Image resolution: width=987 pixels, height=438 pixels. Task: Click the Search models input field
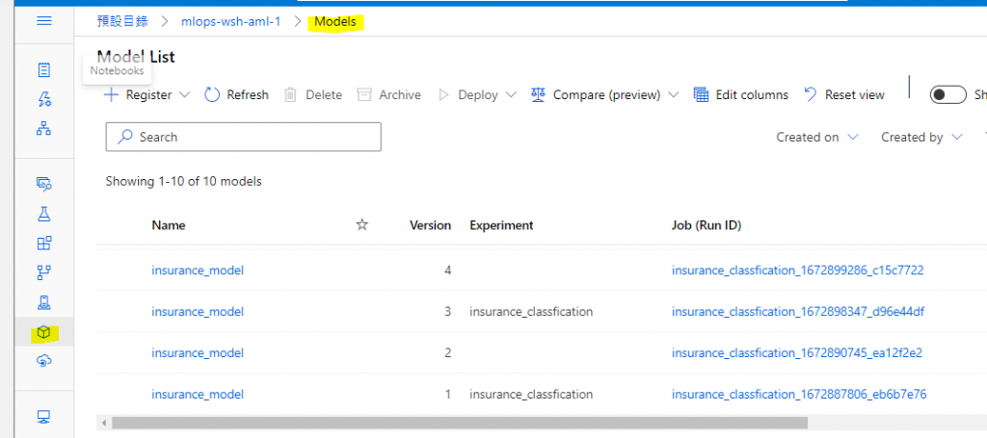click(x=243, y=138)
